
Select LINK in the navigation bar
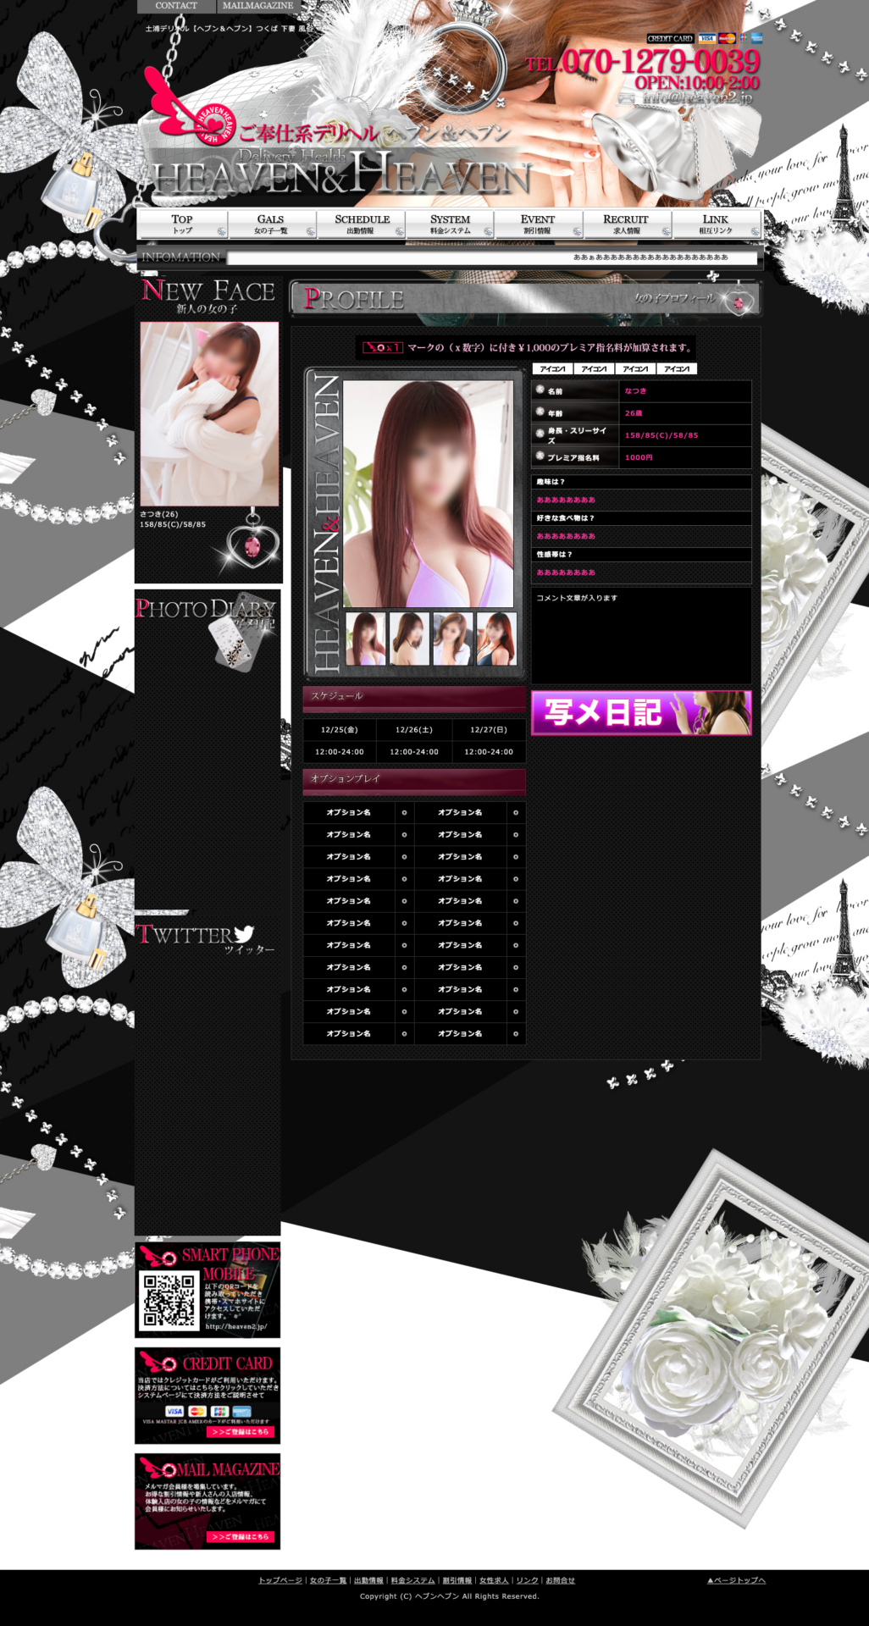(716, 224)
